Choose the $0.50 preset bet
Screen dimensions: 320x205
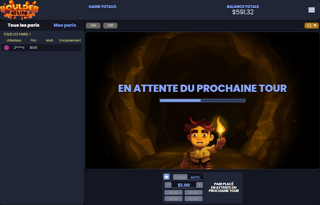173,193
